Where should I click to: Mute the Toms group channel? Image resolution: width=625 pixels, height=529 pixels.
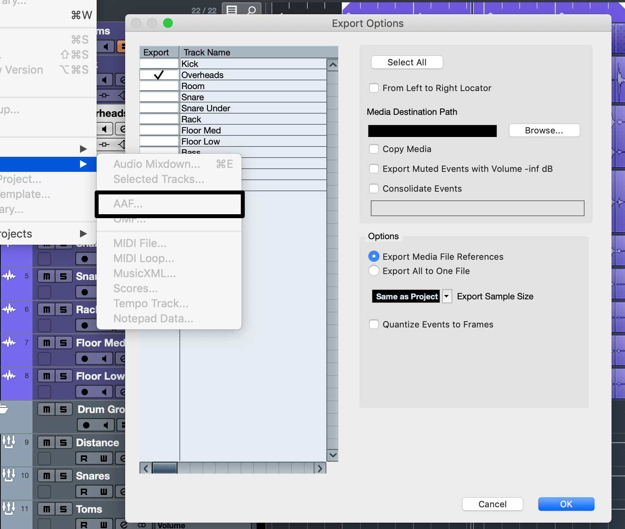47,509
